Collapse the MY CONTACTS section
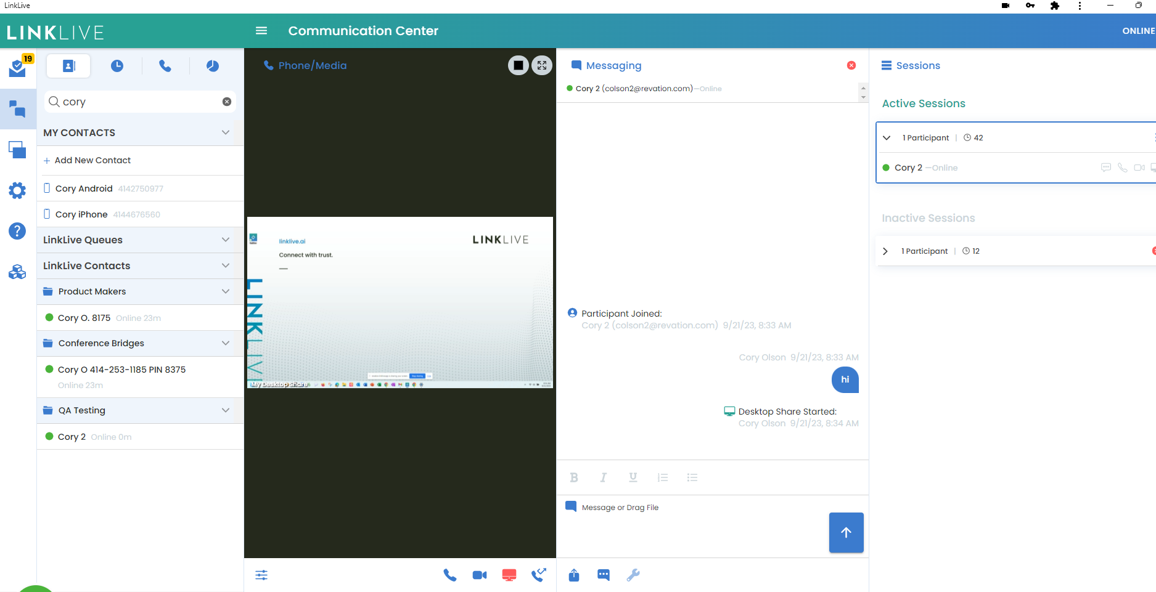 [x=226, y=132]
